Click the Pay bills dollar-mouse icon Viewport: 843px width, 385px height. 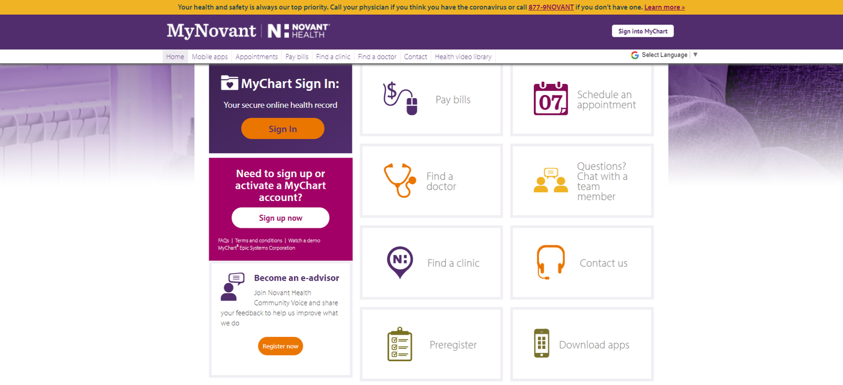point(400,99)
